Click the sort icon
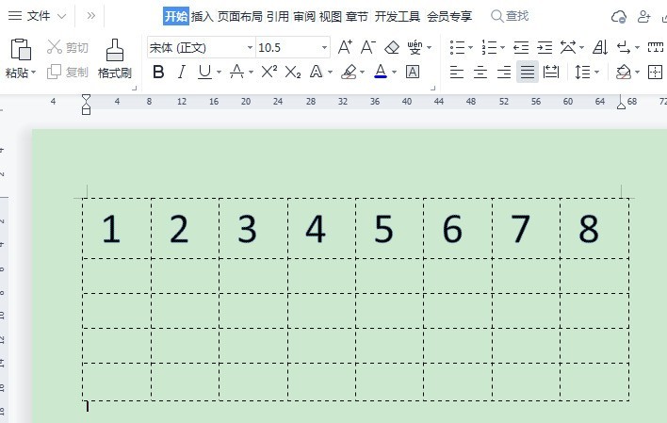This screenshot has width=667, height=423. 600,47
